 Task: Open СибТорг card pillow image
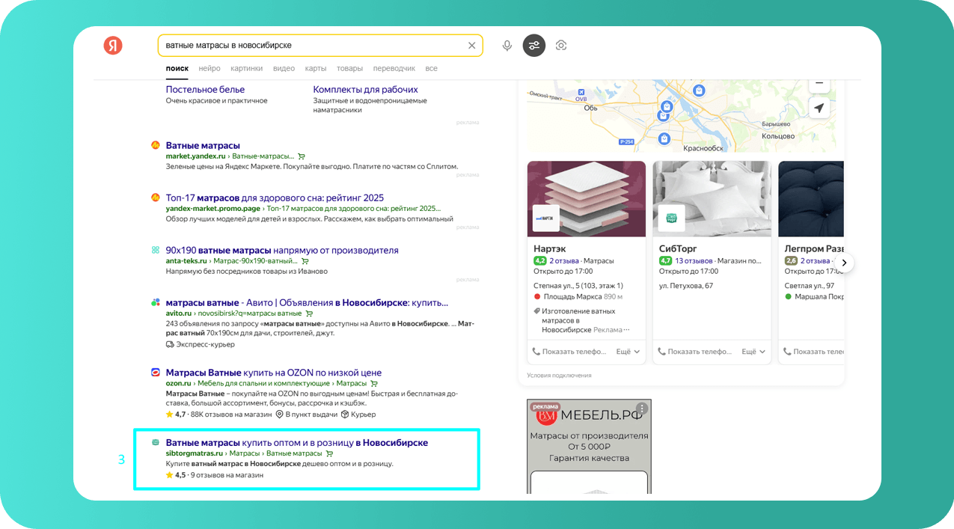[x=712, y=199]
